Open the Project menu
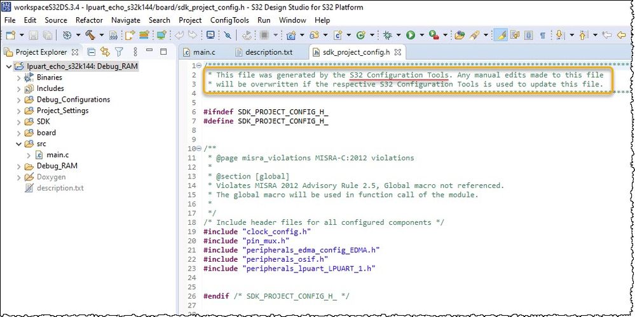Image resolution: width=635 pixels, height=317 pixels. [x=190, y=20]
